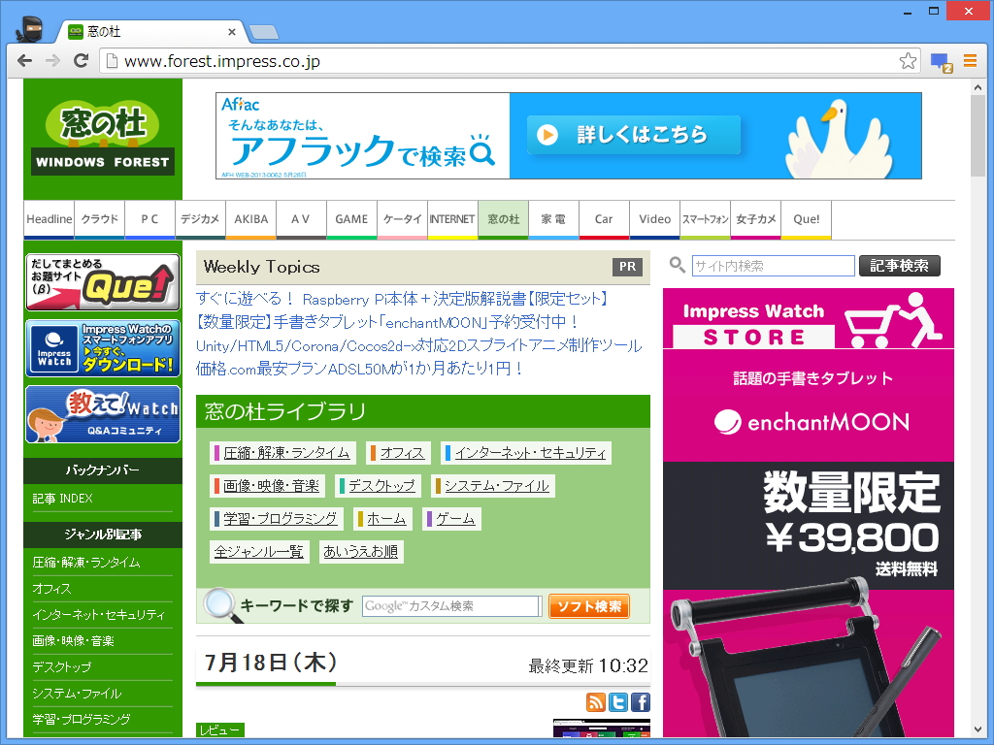The width and height of the screenshot is (994, 745).
Task: Open the 全ジャンル一覧 list
Action: 257,551
